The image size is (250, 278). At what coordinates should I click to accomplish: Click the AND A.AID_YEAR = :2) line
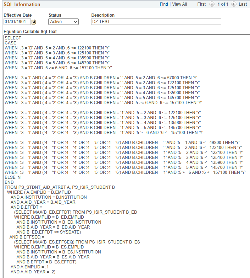(33, 272)
